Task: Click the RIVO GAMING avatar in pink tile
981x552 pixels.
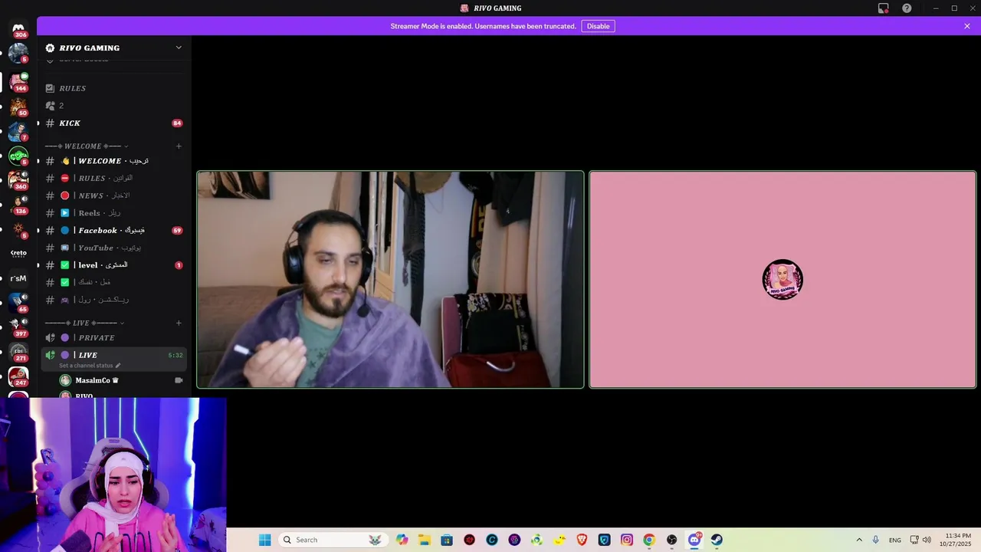Action: [783, 279]
